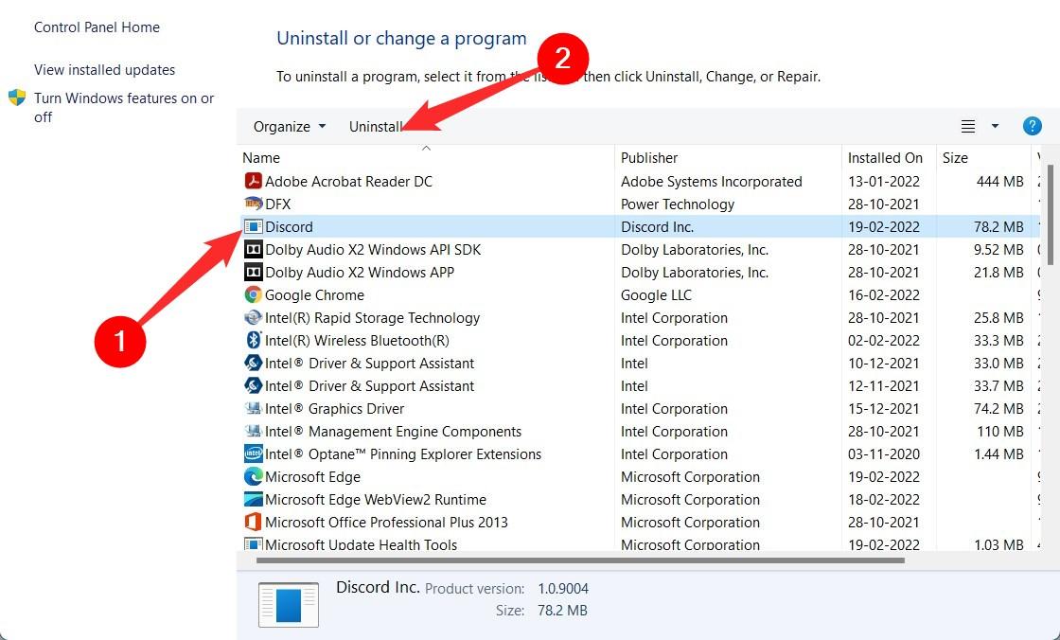The width and height of the screenshot is (1060, 640).
Task: Open the view options dropdown arrow
Action: pyautogui.click(x=995, y=126)
